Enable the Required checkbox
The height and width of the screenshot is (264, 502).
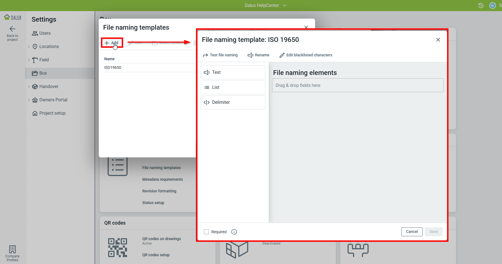(206, 232)
